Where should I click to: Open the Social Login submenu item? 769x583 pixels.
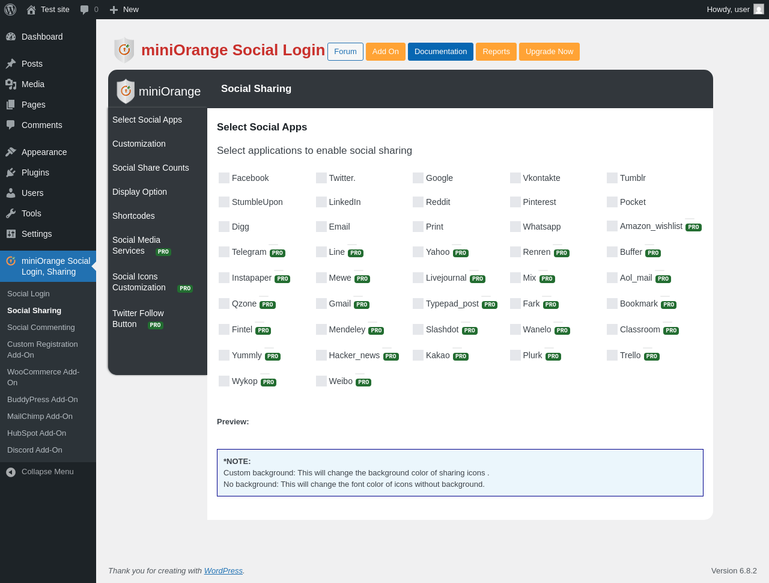pos(48,294)
